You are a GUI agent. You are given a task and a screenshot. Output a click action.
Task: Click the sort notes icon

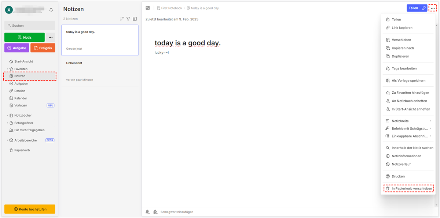pyautogui.click(x=122, y=19)
